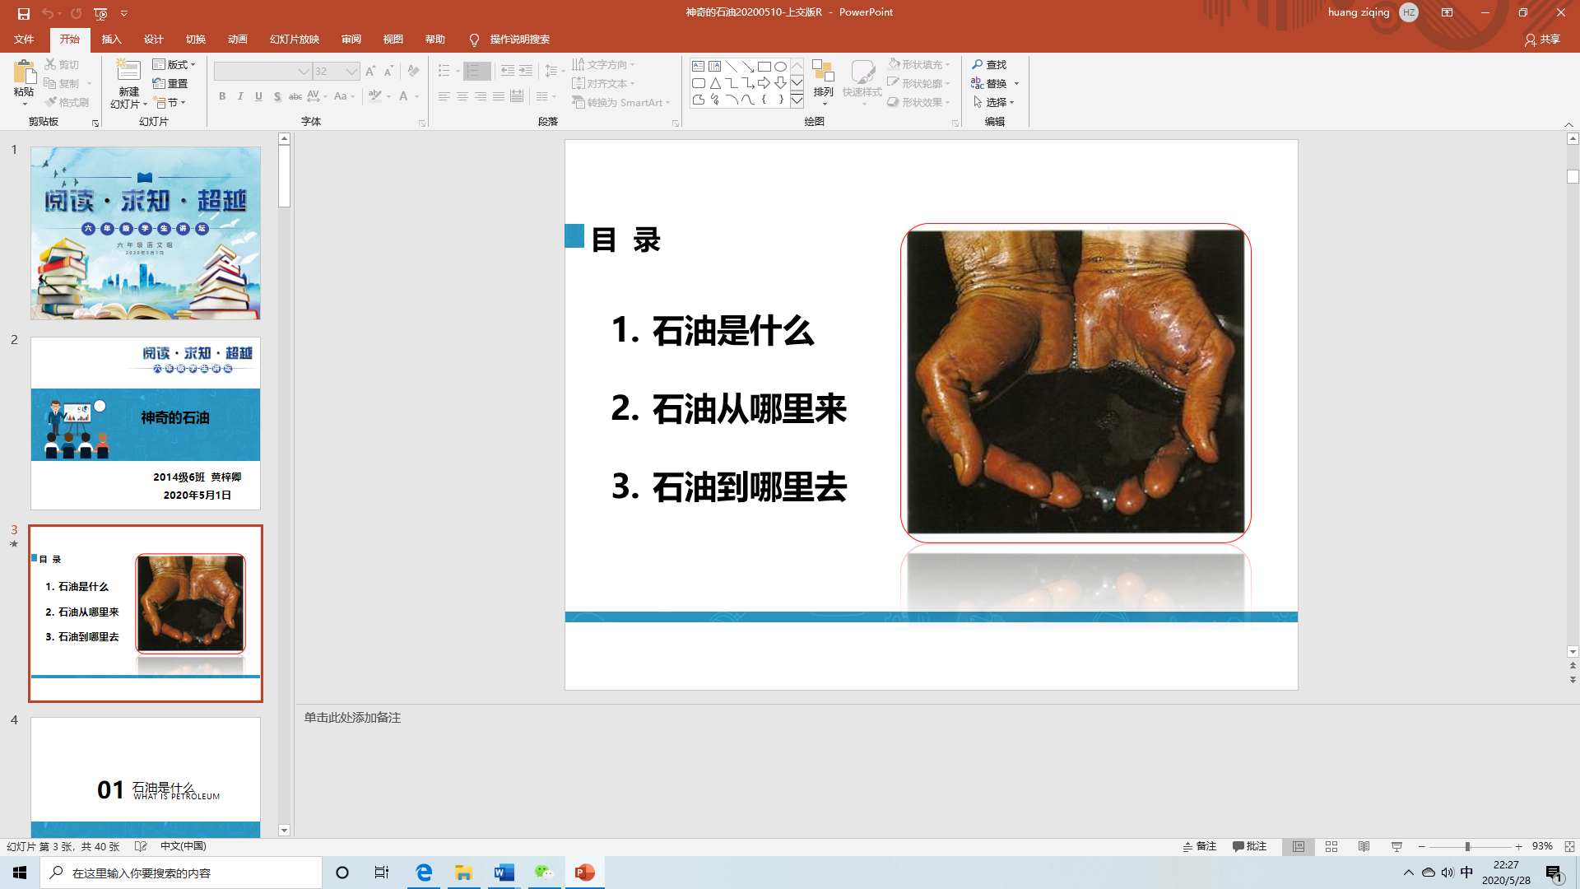Click the start from beginning slideshow icon
1580x889 pixels.
coord(100,13)
